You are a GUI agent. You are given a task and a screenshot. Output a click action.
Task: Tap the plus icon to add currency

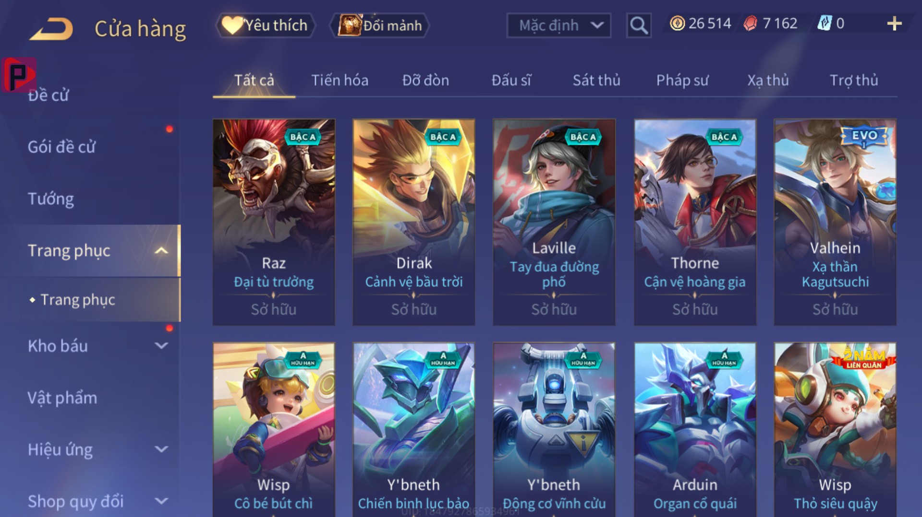[x=894, y=23]
